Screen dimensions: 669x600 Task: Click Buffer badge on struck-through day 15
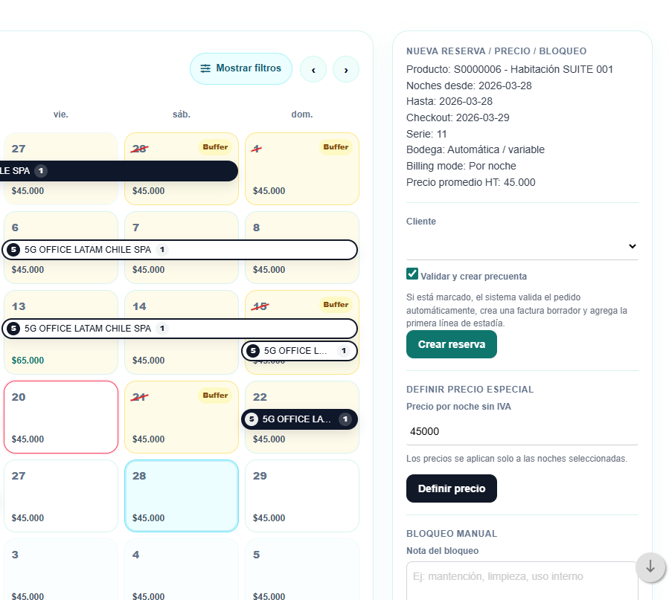[x=336, y=305]
